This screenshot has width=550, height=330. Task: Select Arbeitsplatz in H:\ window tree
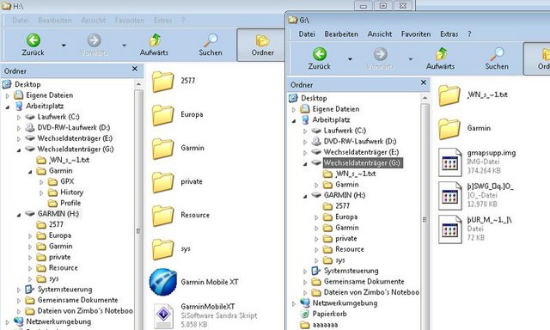click(x=45, y=106)
